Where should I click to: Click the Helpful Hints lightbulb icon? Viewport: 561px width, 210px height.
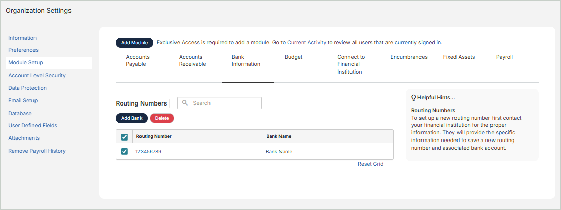pos(413,97)
